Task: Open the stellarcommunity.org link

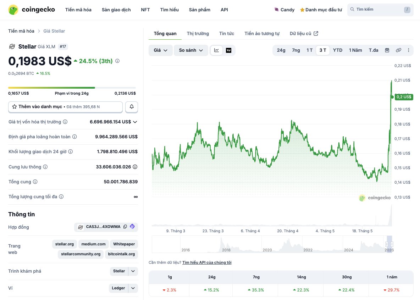Action: (81, 254)
